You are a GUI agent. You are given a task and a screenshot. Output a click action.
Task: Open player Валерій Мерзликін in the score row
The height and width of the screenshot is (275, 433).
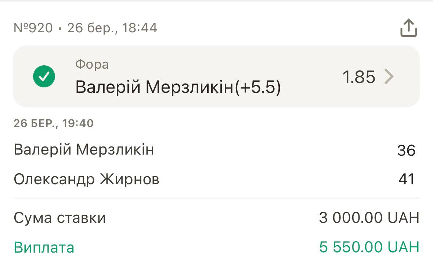click(84, 150)
